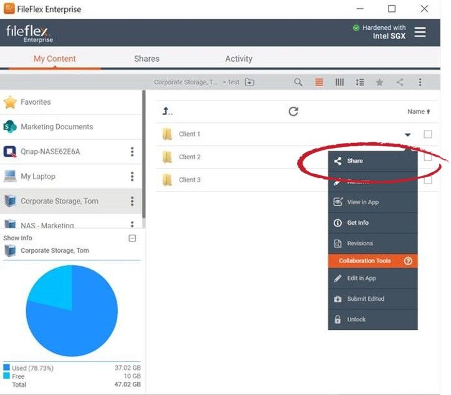Open options for Qnap-NASE62E6A

132,152
